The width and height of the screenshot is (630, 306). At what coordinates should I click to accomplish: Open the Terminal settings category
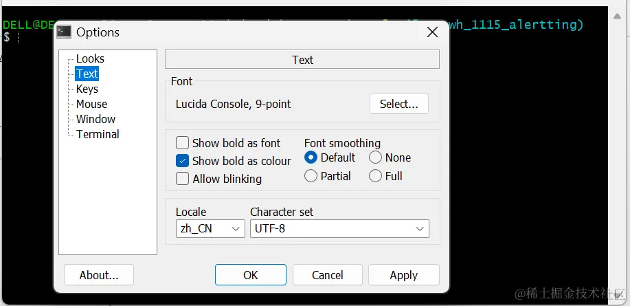tap(98, 134)
